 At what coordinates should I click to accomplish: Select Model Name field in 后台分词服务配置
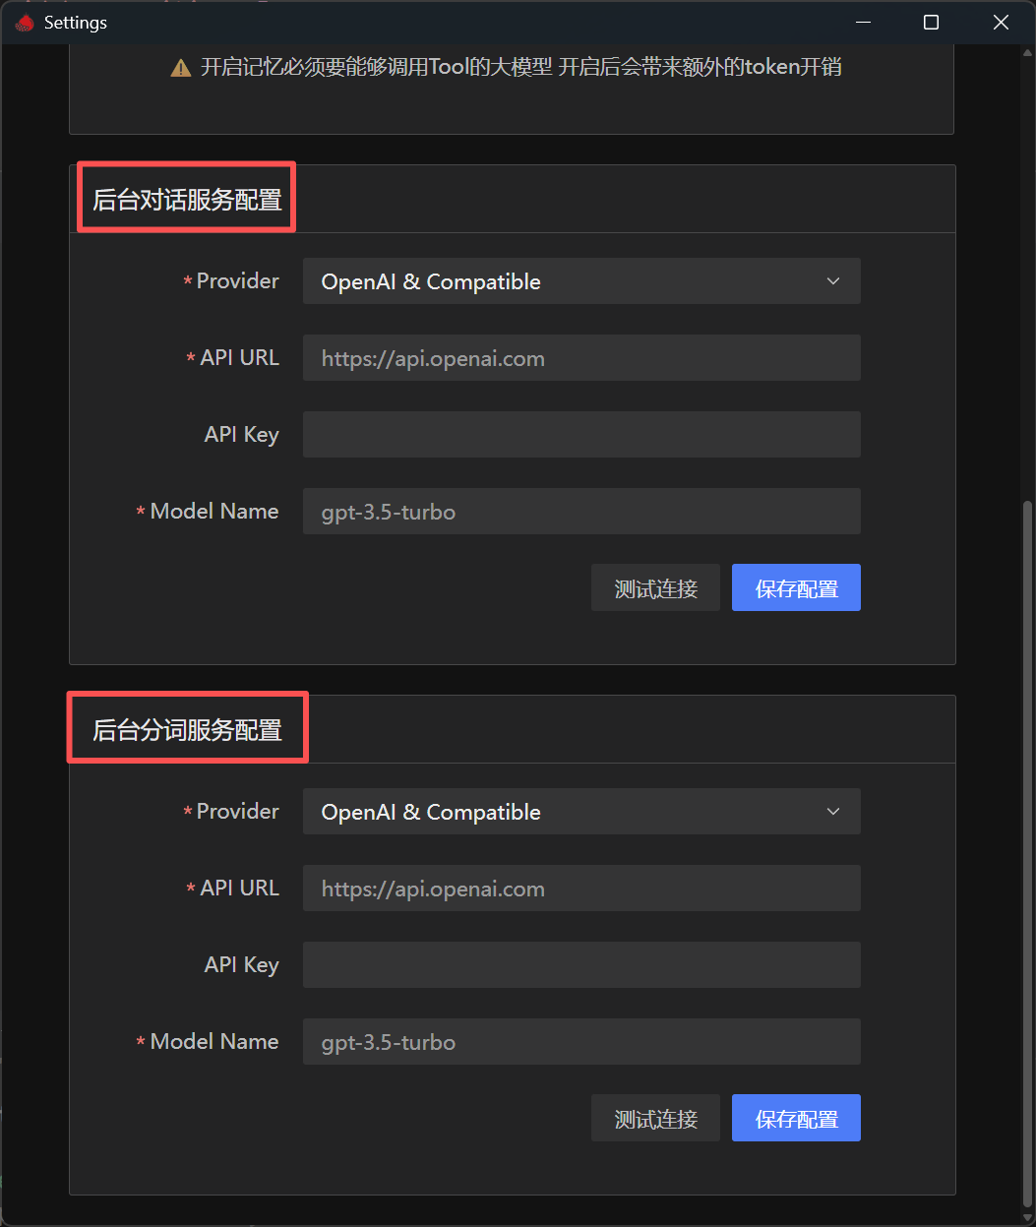[x=581, y=1042]
